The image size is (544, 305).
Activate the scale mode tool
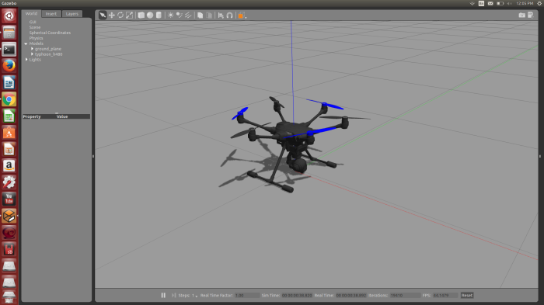[x=130, y=16]
